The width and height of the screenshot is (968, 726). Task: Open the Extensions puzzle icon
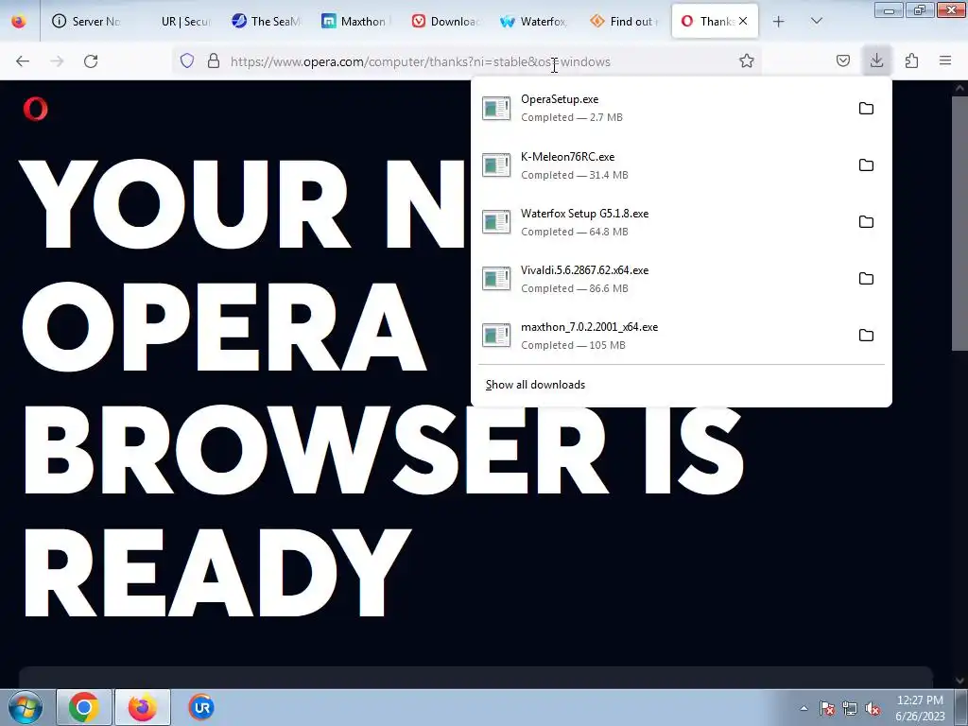911,60
